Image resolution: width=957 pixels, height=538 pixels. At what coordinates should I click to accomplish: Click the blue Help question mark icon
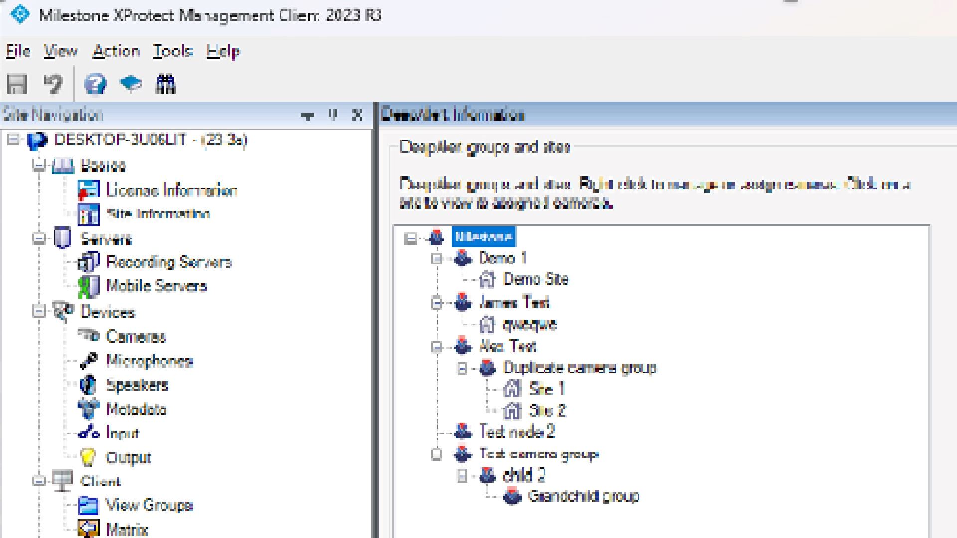click(x=95, y=84)
